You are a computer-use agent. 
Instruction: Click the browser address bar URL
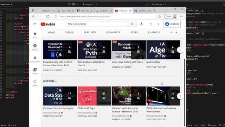pos(85,17)
